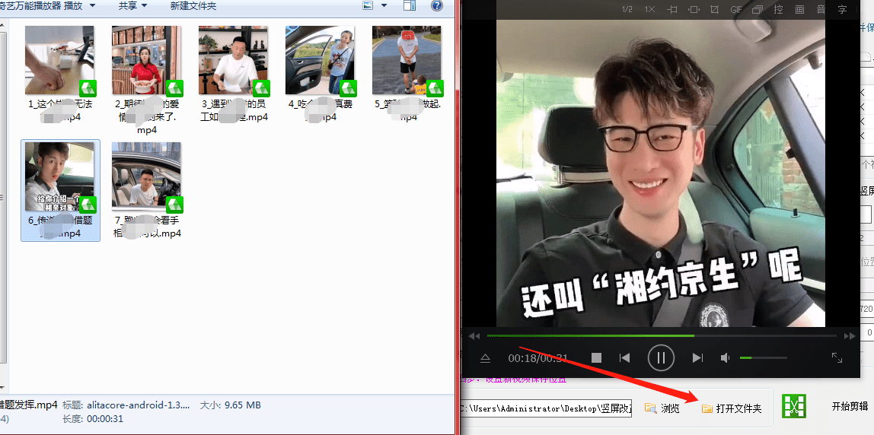Open dropdown beside 奇艺万能播放器 播放

click(91, 6)
